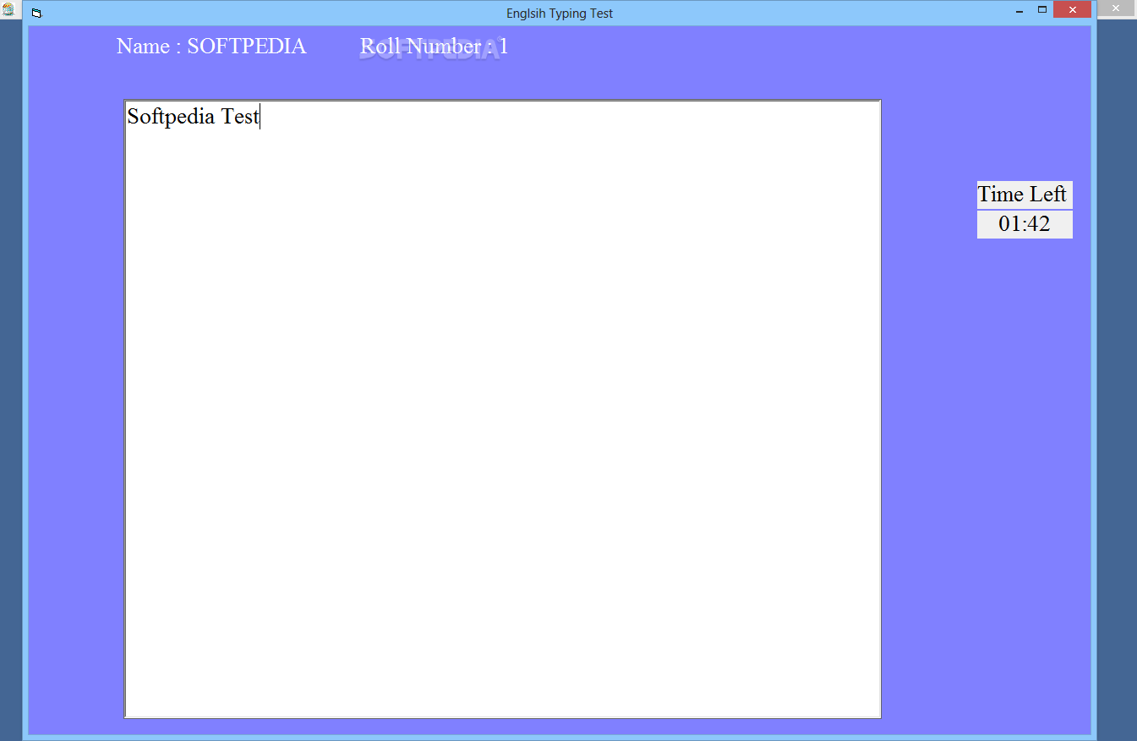
Task: Click the "Name : SOFTPEDIA" label
Action: pos(211,47)
